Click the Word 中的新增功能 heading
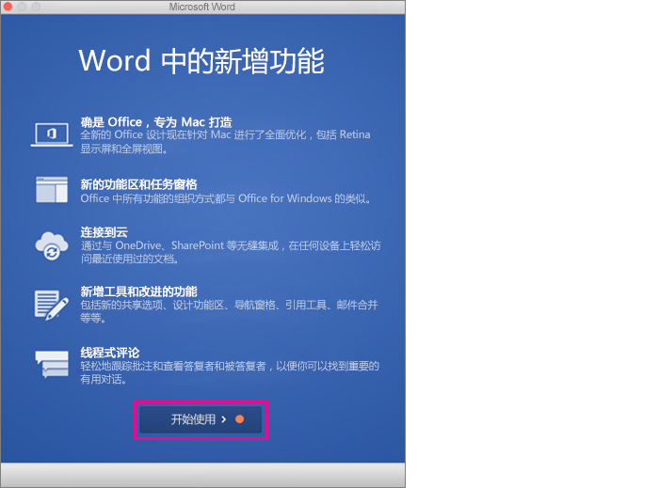Viewport: 659px width, 488px height. (201, 61)
